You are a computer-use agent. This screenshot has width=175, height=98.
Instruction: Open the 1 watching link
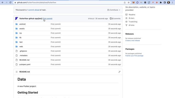(x=131, y=22)
